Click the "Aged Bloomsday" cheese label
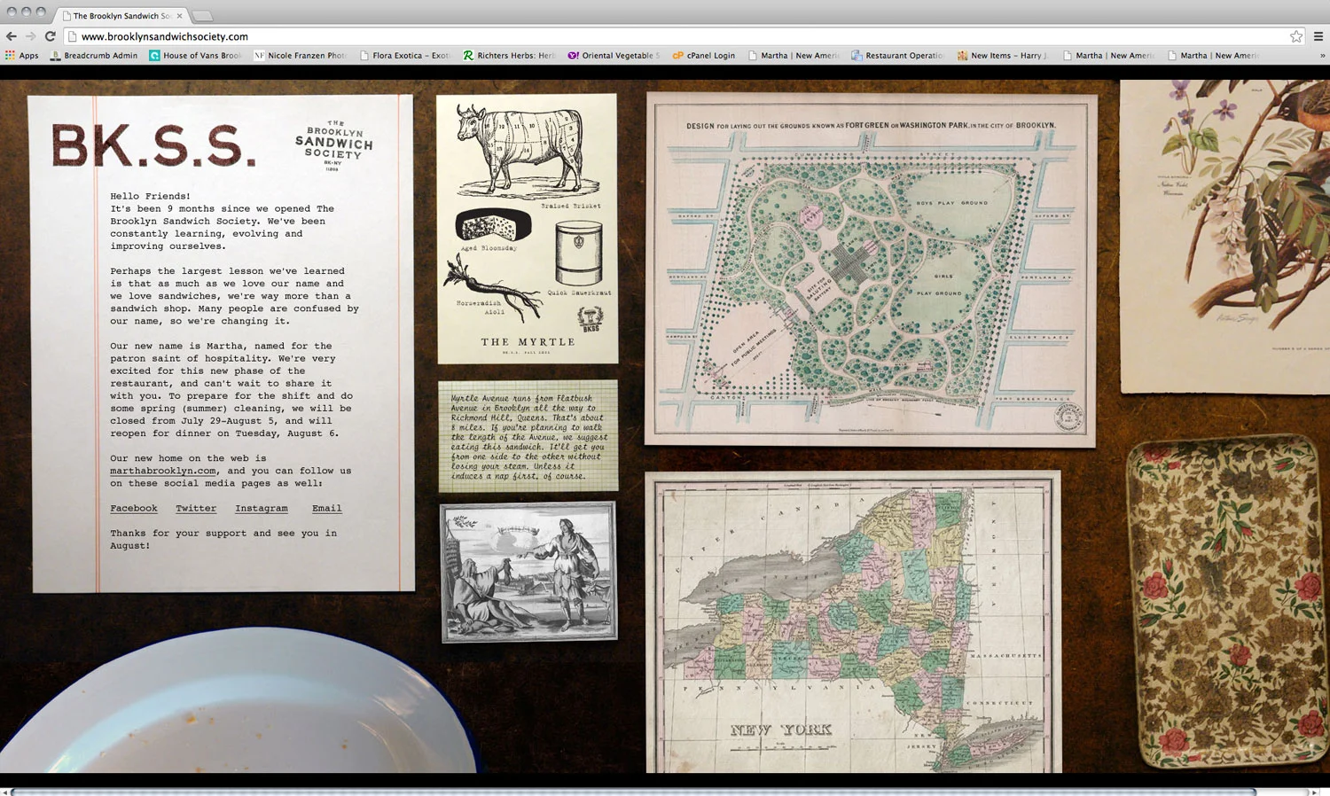 (x=489, y=248)
